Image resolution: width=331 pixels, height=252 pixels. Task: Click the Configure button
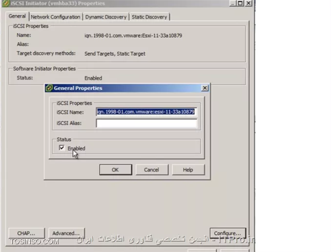(x=228, y=233)
